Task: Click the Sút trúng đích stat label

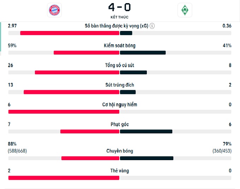Action: [120, 85]
